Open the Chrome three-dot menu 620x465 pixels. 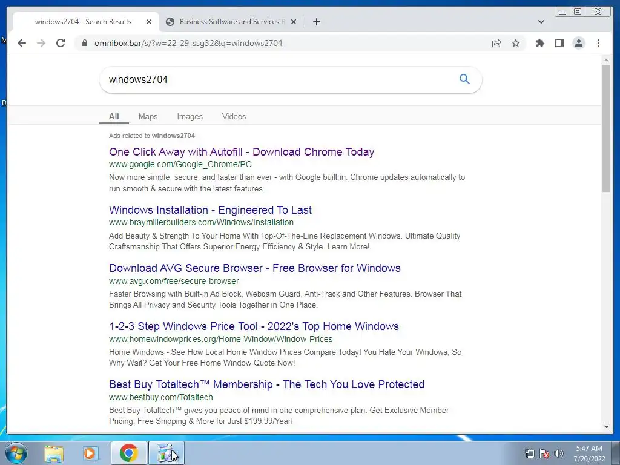pyautogui.click(x=598, y=43)
